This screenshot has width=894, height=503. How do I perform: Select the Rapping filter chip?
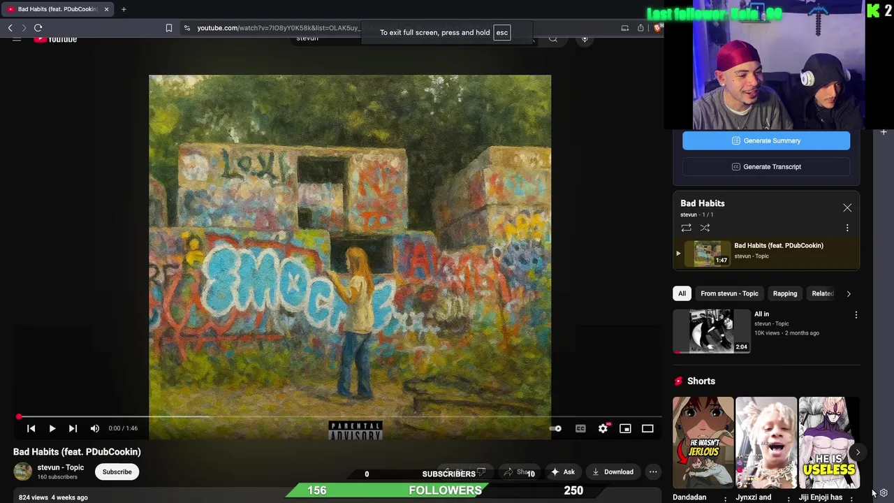785,293
